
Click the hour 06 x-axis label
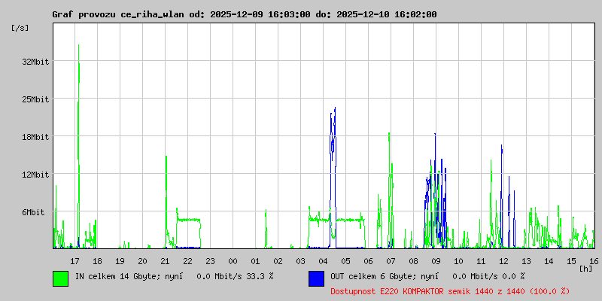[x=368, y=261]
